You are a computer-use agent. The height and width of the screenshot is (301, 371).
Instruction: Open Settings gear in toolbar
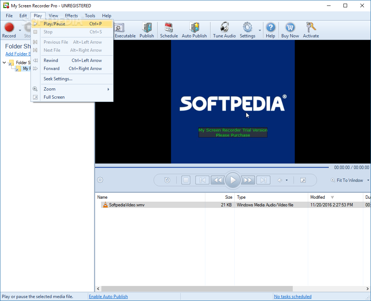tap(248, 30)
